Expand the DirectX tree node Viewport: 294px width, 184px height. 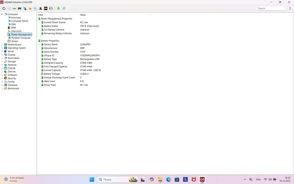coord(2,68)
